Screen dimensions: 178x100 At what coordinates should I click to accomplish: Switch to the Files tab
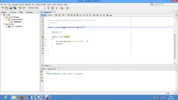coord(21,12)
